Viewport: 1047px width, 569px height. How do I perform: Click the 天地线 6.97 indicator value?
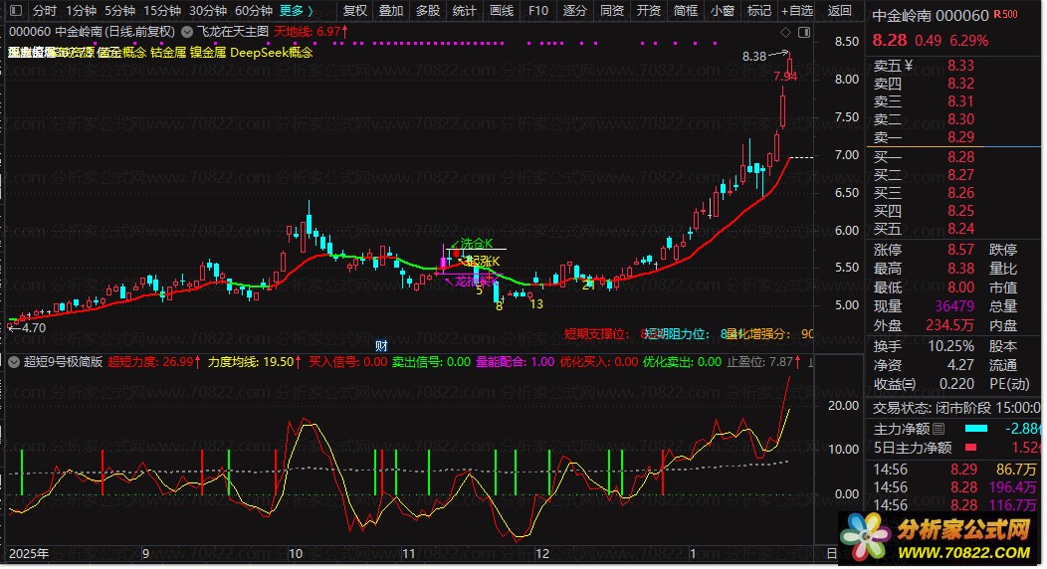pyautogui.click(x=311, y=32)
